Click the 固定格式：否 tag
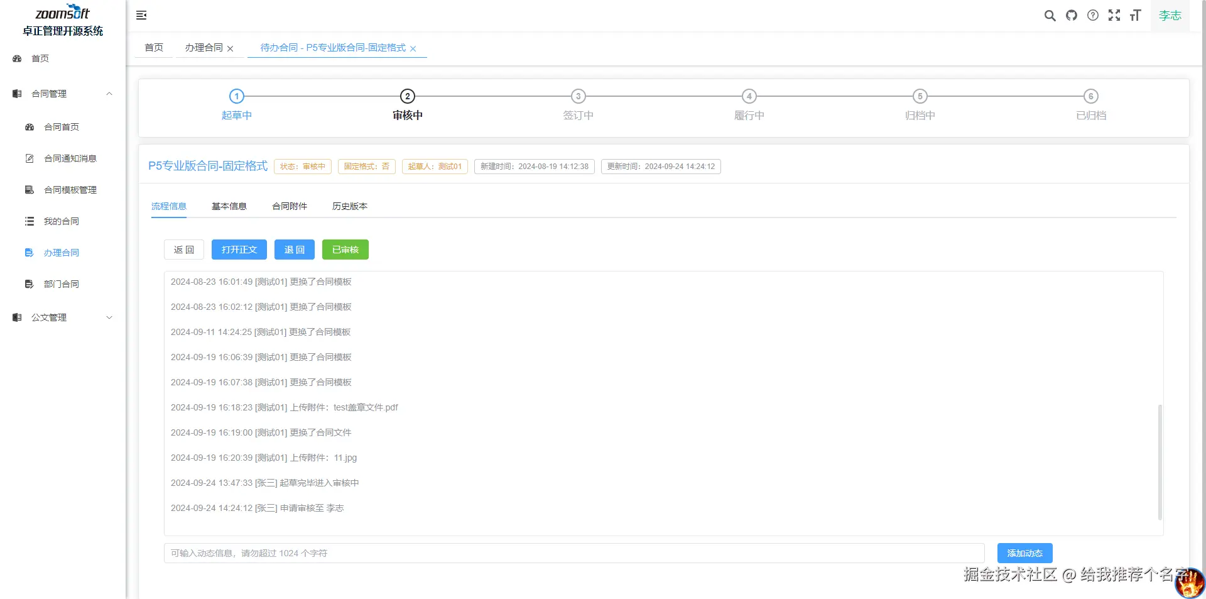 click(367, 167)
